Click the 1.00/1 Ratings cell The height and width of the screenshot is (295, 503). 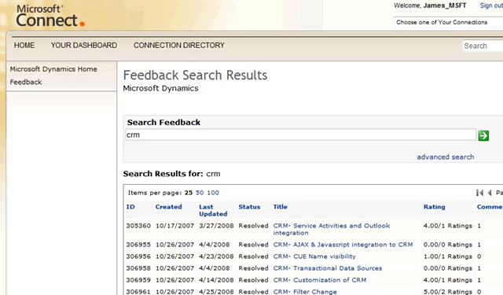(448, 256)
